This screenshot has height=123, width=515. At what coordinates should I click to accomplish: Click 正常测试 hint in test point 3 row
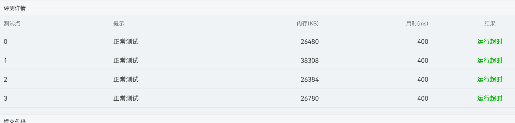(x=126, y=98)
